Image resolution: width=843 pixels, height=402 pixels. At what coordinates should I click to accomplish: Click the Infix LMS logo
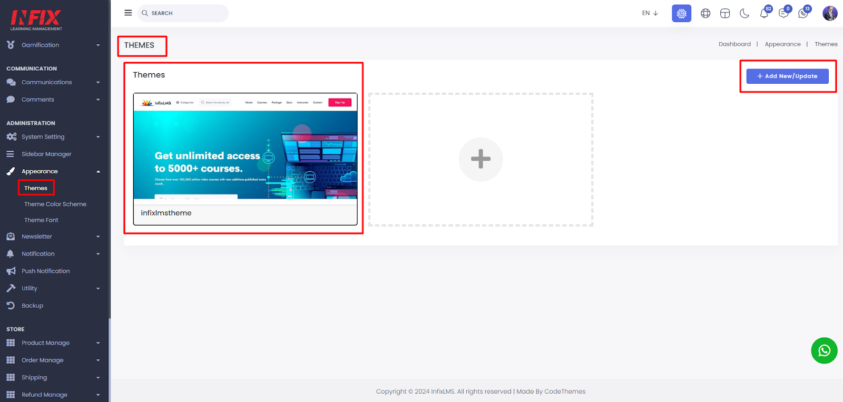(x=36, y=20)
